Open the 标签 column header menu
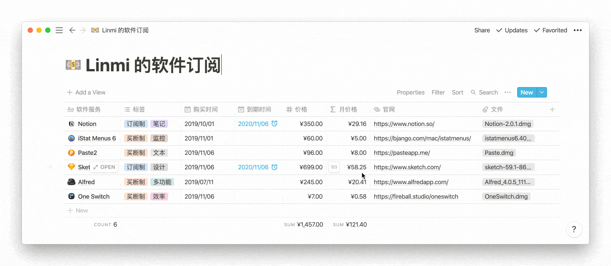 click(151, 109)
